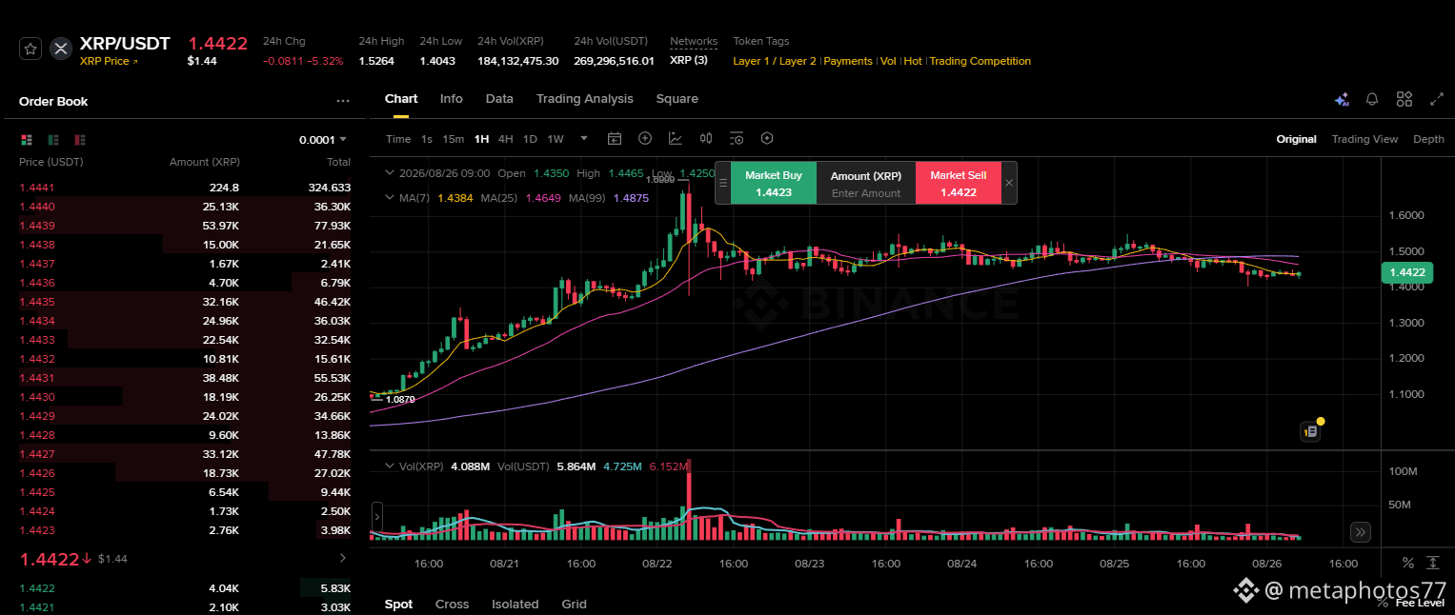Viewport: 1455px width, 615px height.
Task: Switch to the Chart tab
Action: point(401,99)
